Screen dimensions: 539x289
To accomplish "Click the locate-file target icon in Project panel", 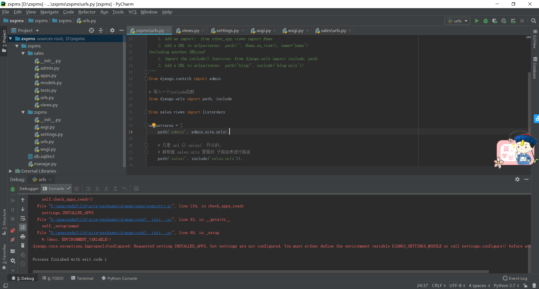I will pyautogui.click(x=92, y=30).
